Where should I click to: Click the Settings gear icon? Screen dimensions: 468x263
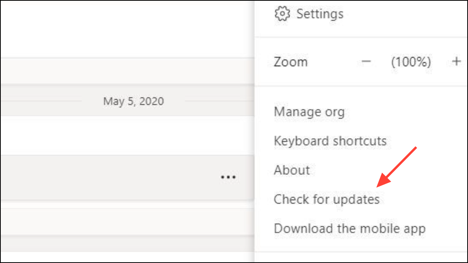[x=282, y=14]
